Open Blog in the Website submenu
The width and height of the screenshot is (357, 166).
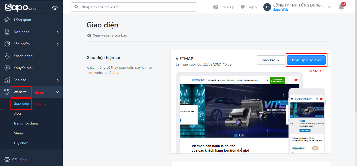coord(17,113)
